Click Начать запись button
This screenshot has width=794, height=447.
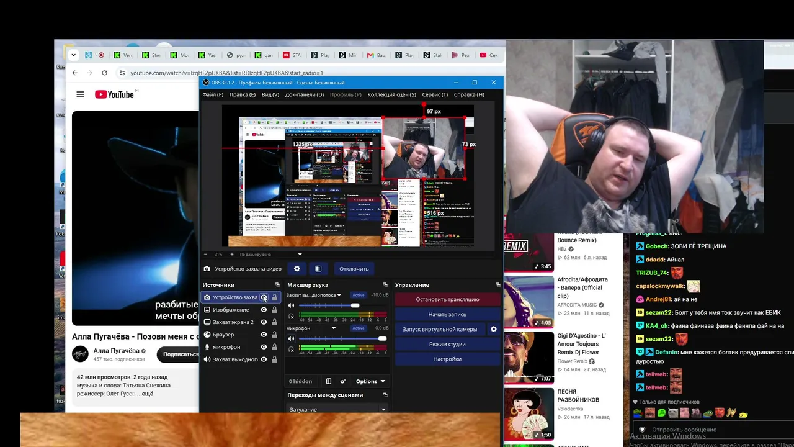(x=447, y=314)
